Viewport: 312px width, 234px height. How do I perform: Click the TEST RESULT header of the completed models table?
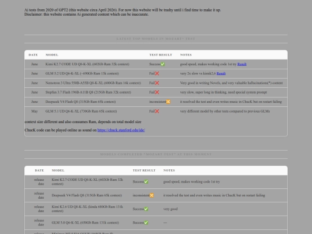(x=144, y=170)
